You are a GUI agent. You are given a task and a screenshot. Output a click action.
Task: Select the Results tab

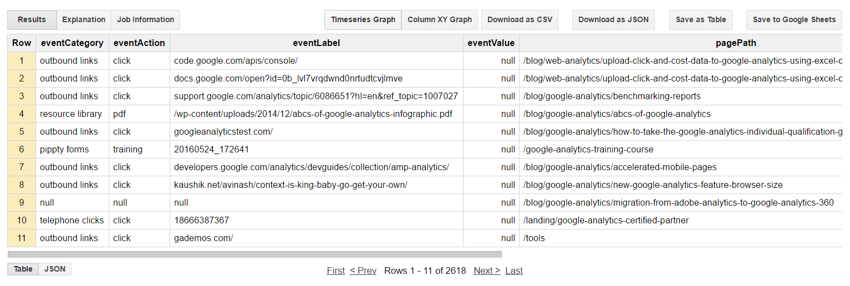pos(32,20)
